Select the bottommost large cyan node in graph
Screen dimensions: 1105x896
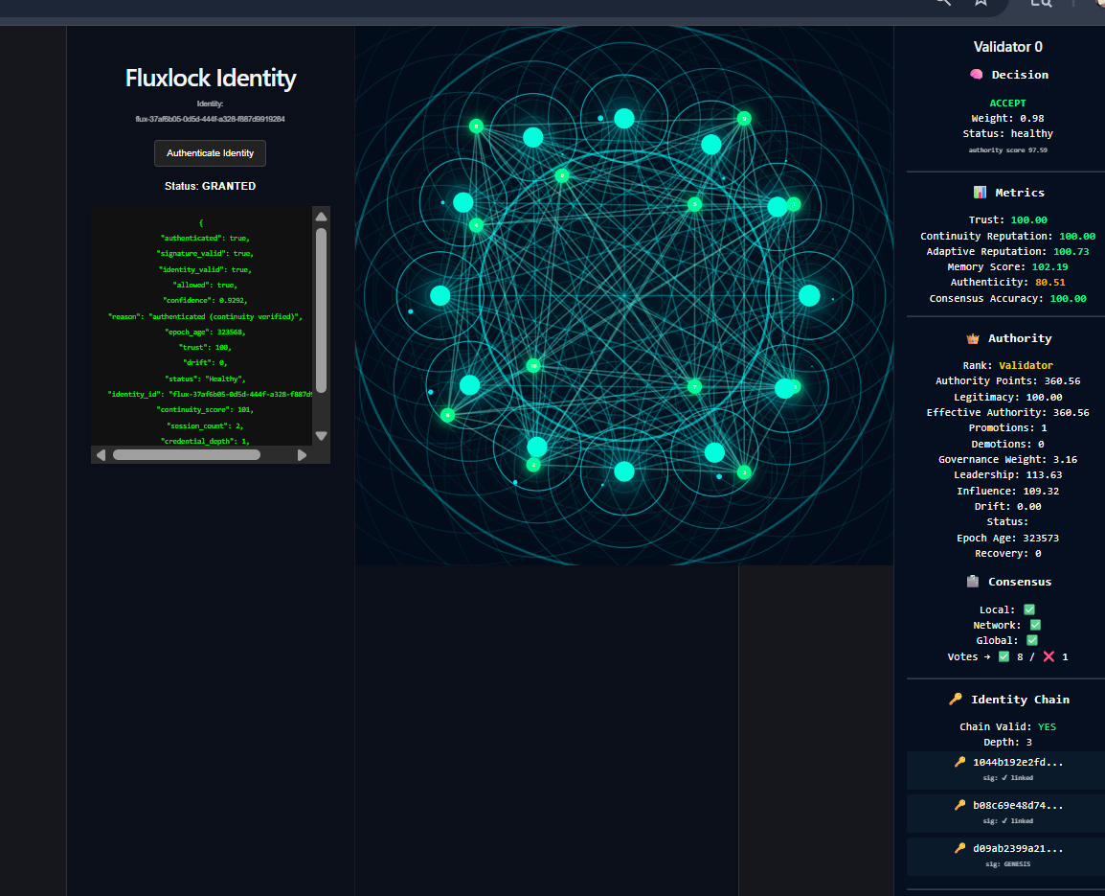point(624,471)
